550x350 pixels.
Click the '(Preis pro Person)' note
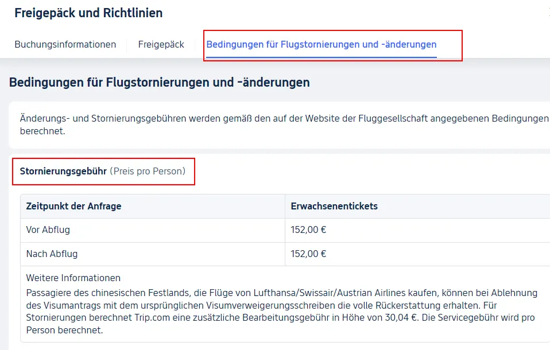148,171
